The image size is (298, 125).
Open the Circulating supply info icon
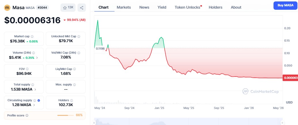point(35,100)
